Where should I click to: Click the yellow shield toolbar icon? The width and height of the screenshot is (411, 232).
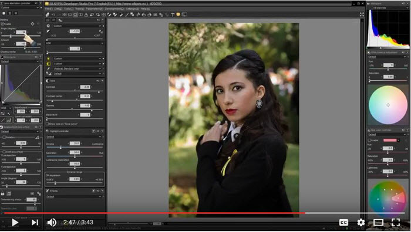[178, 15]
